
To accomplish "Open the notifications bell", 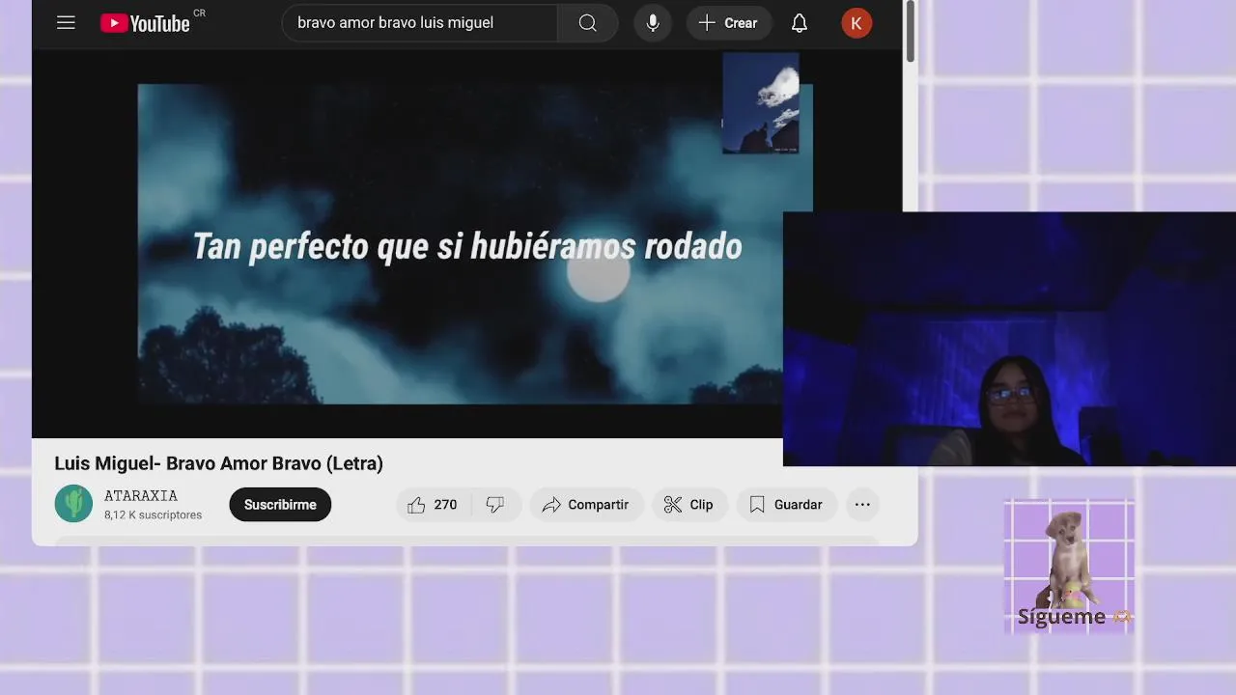I will [800, 23].
